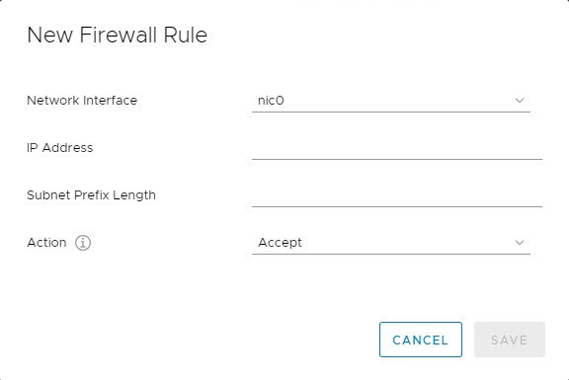Click the Subnet Prefix Length label
569x380 pixels.
pos(91,195)
